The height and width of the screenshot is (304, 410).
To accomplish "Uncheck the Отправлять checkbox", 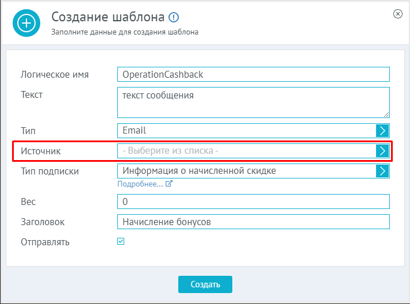I will pyautogui.click(x=121, y=241).
